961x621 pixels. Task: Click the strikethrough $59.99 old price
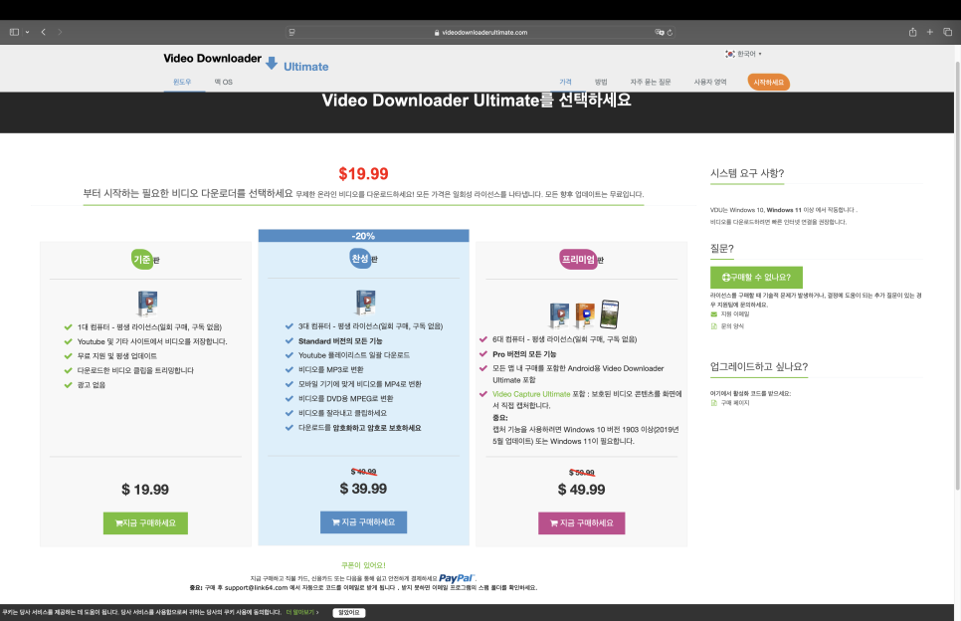[x=582, y=472]
